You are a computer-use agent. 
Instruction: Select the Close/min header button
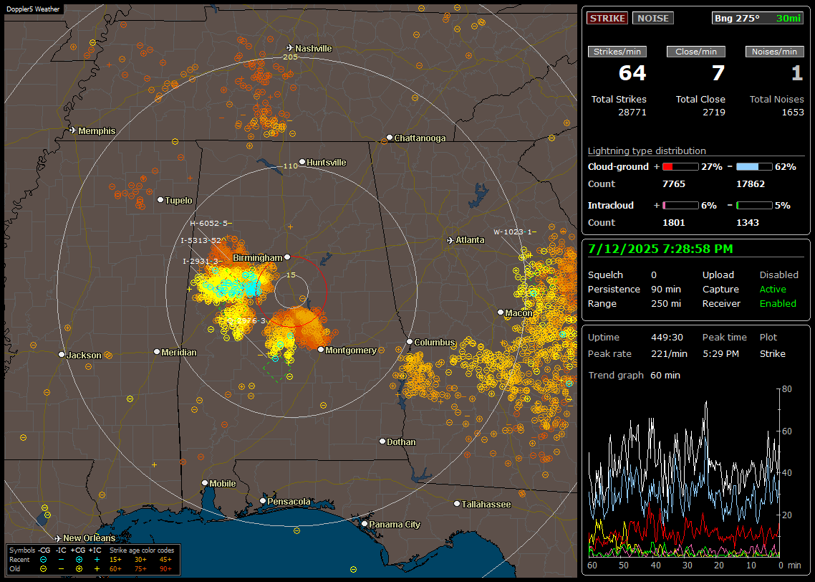coord(696,52)
